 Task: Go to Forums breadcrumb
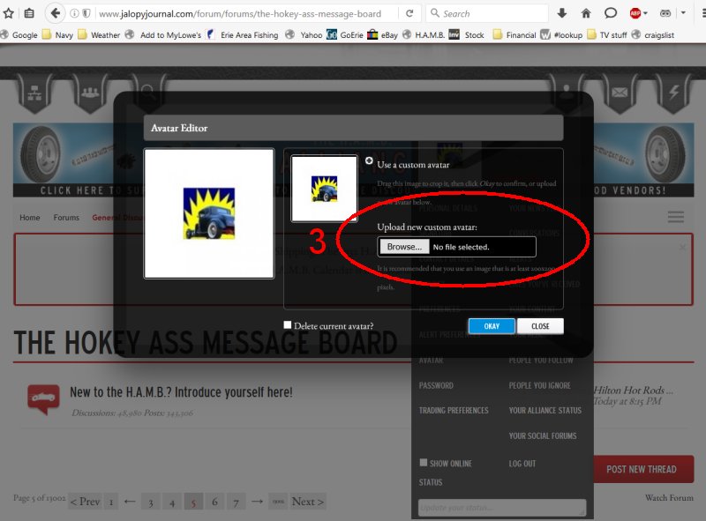[66, 218]
